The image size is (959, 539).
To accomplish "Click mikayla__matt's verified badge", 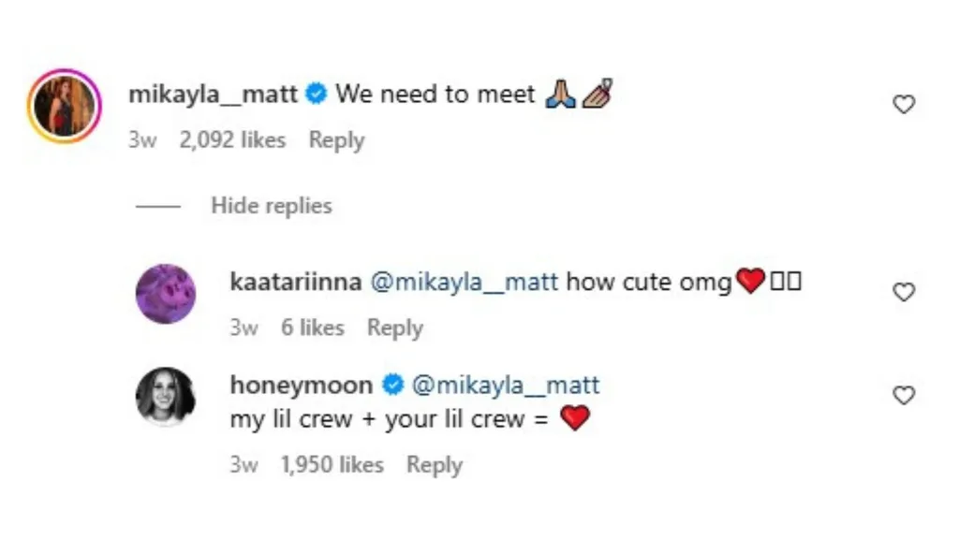I will tap(317, 94).
